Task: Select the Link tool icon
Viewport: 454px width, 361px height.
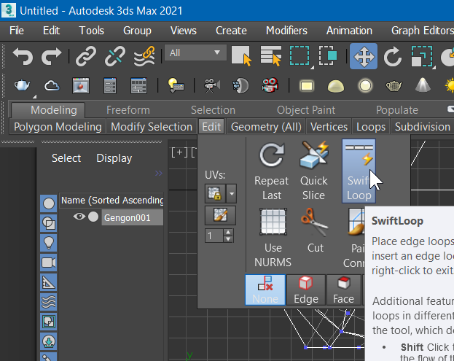Action: [86, 56]
